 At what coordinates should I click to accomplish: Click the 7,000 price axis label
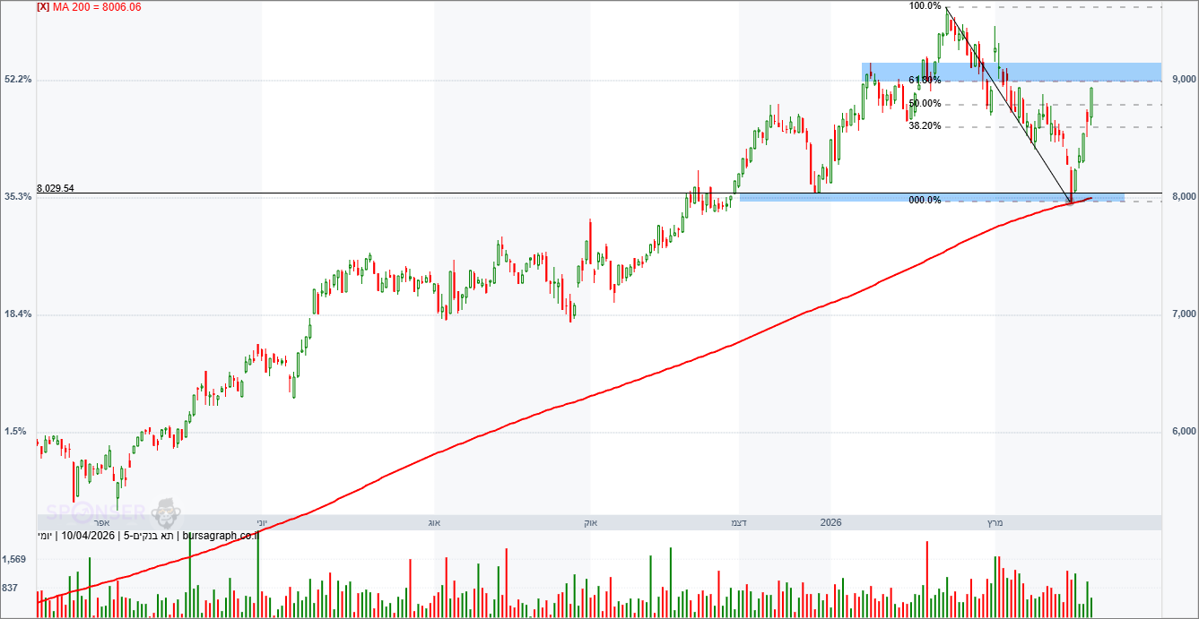(x=1183, y=314)
